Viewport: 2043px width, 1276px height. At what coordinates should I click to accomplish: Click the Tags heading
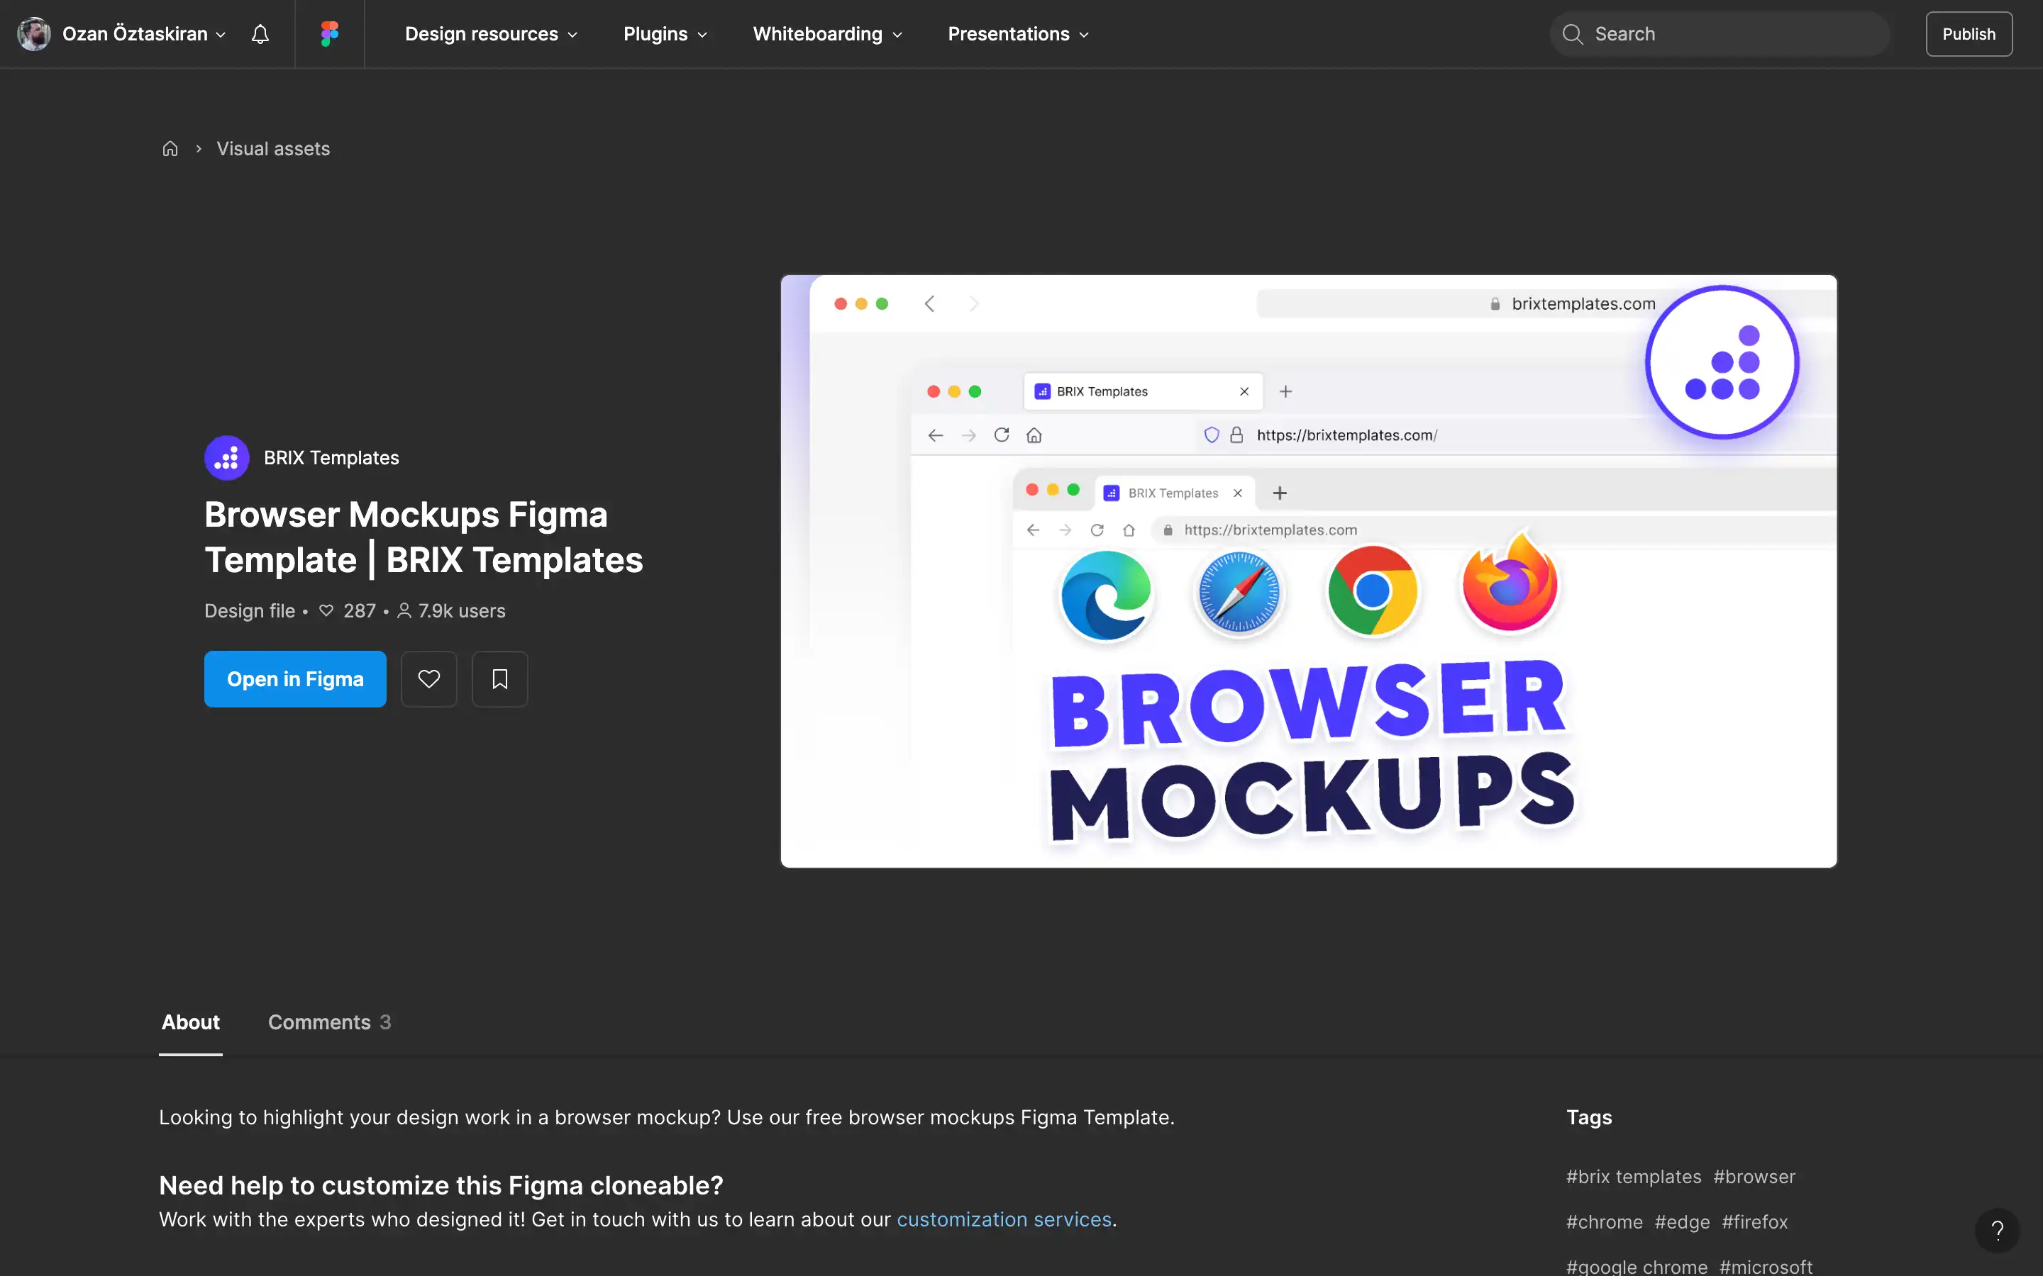click(1589, 1117)
